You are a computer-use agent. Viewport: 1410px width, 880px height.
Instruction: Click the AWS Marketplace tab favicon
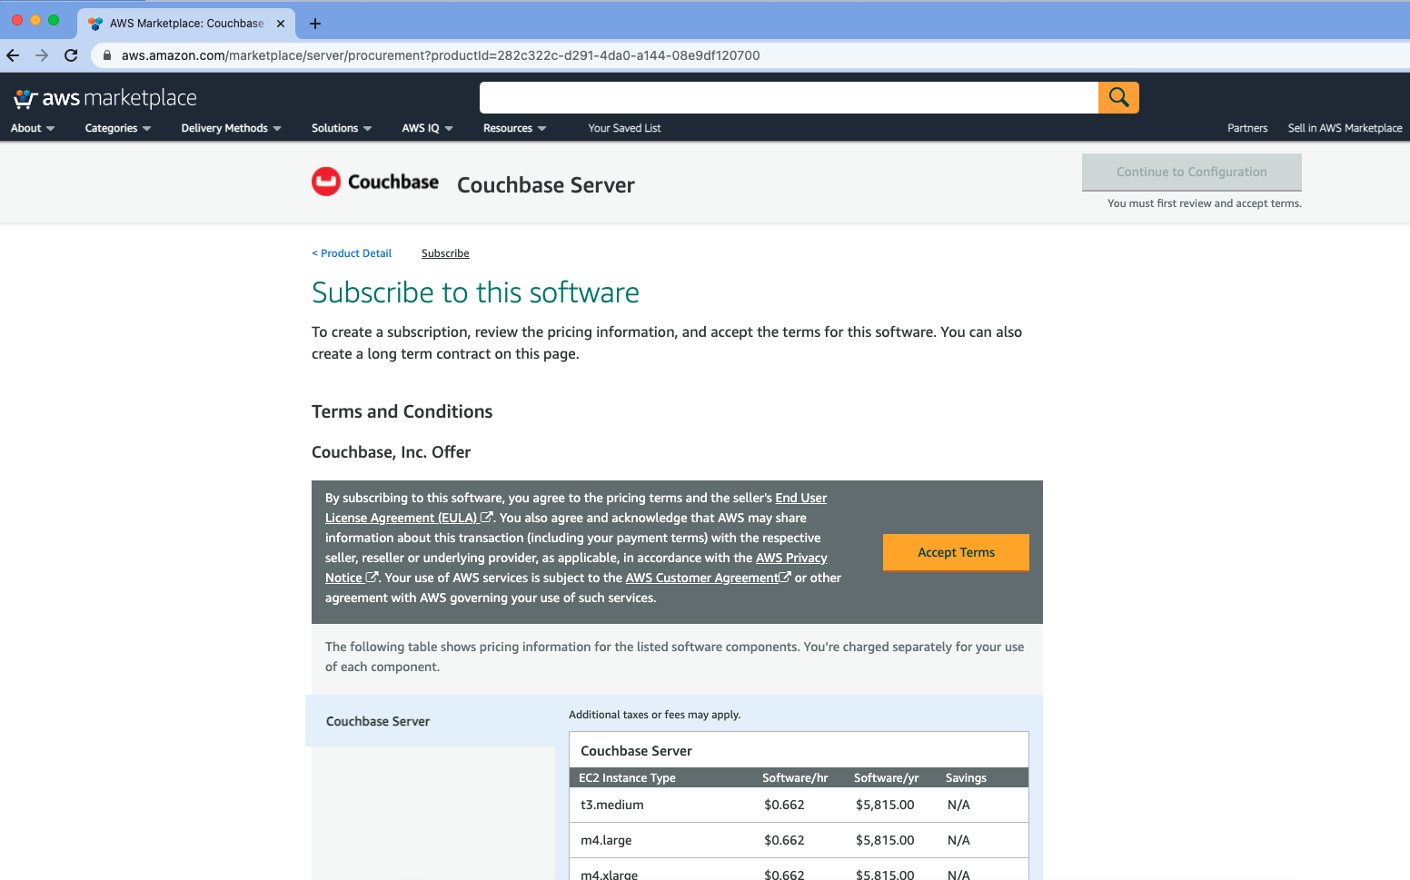[94, 23]
